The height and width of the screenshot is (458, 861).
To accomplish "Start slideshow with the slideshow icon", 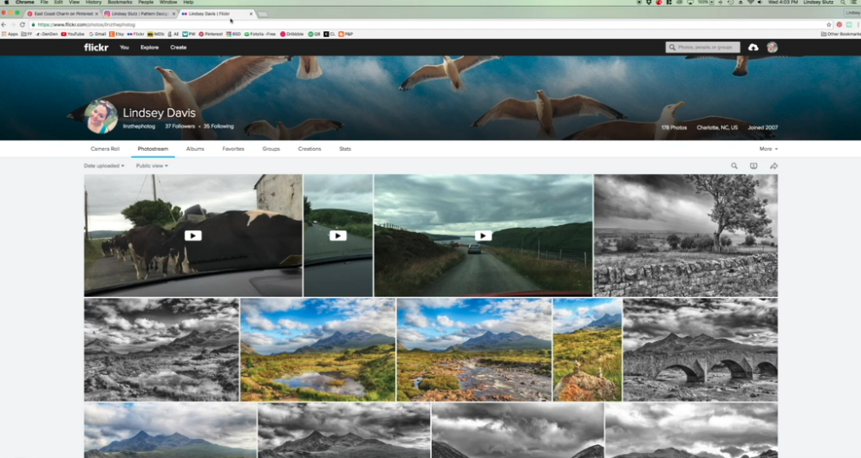I will 753,165.
